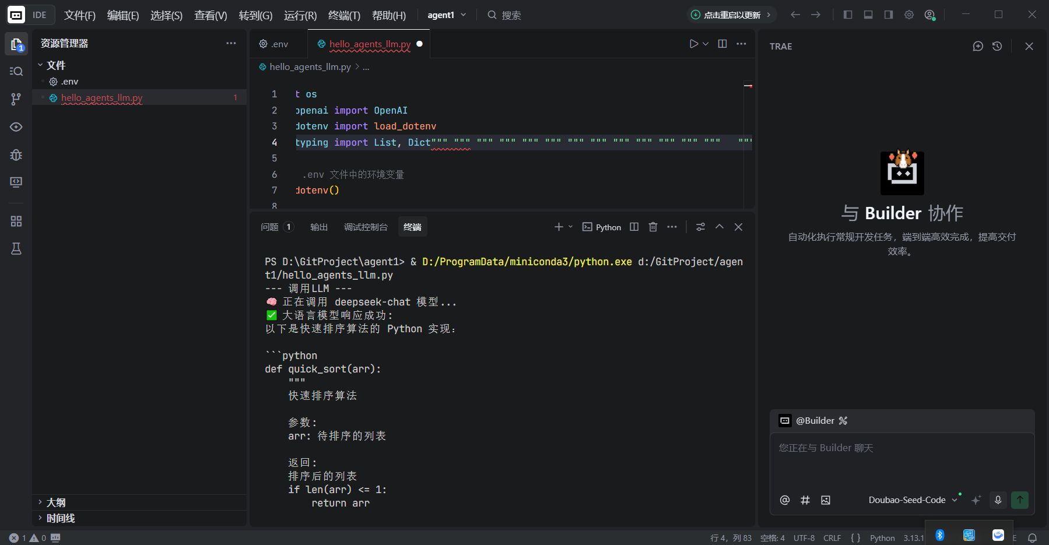Collapse the 文件 section in Explorer
The width and height of the screenshot is (1049, 545).
tap(139, 65)
